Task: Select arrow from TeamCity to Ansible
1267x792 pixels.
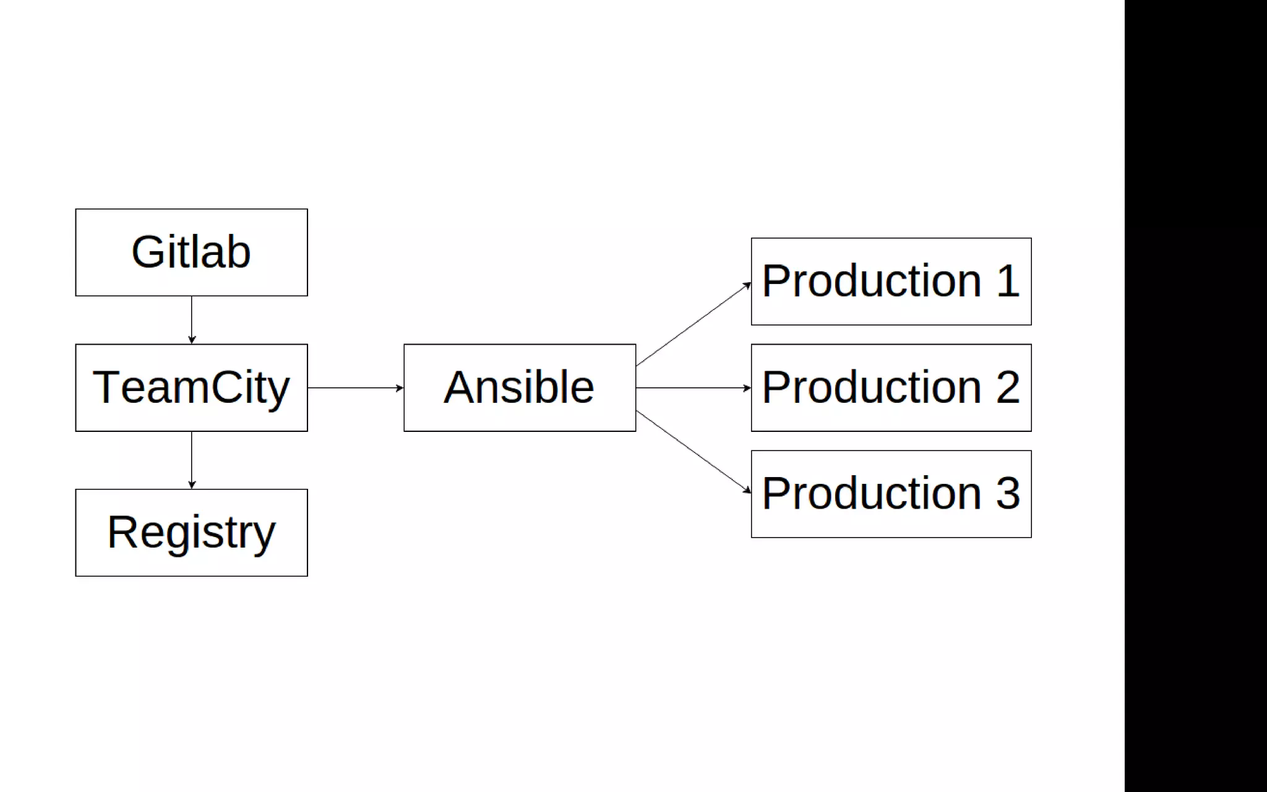Action: pyautogui.click(x=356, y=388)
